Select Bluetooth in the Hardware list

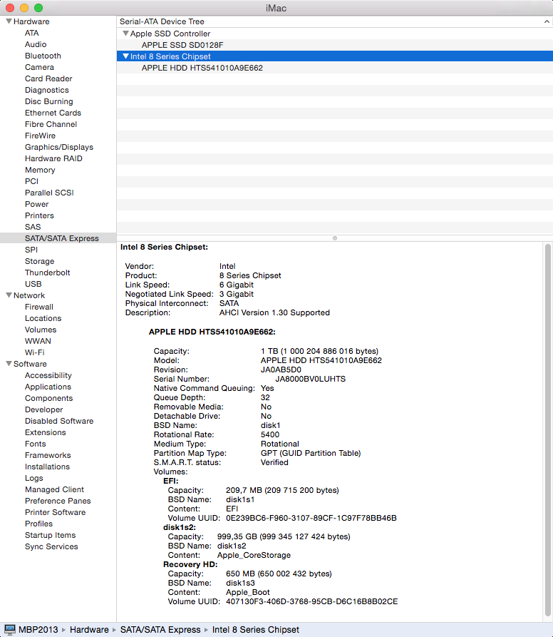43,56
